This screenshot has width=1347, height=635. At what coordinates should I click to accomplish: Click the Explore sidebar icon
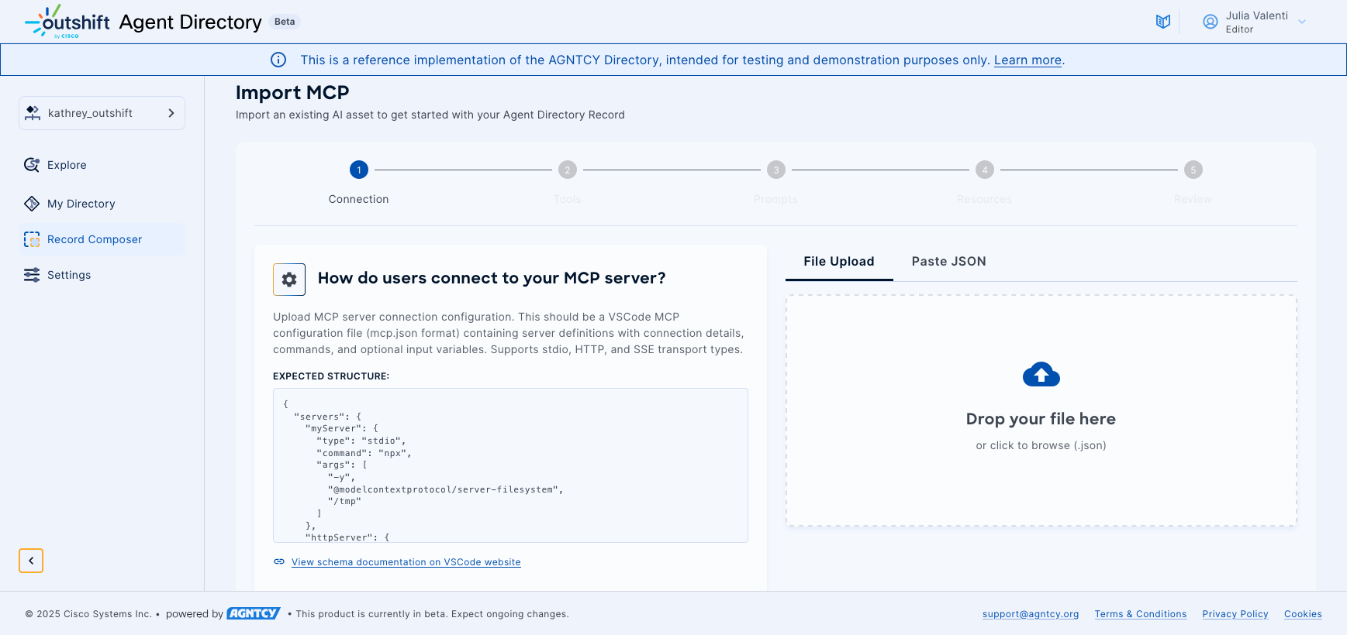click(x=32, y=165)
